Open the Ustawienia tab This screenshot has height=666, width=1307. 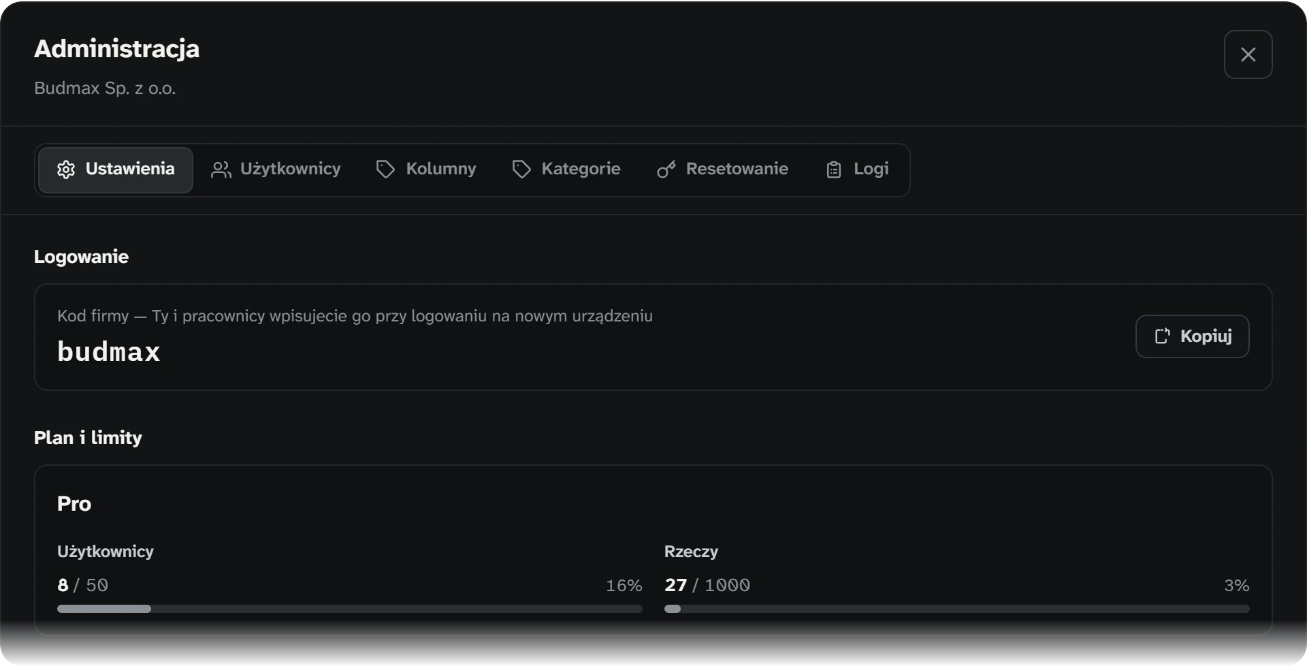(116, 170)
